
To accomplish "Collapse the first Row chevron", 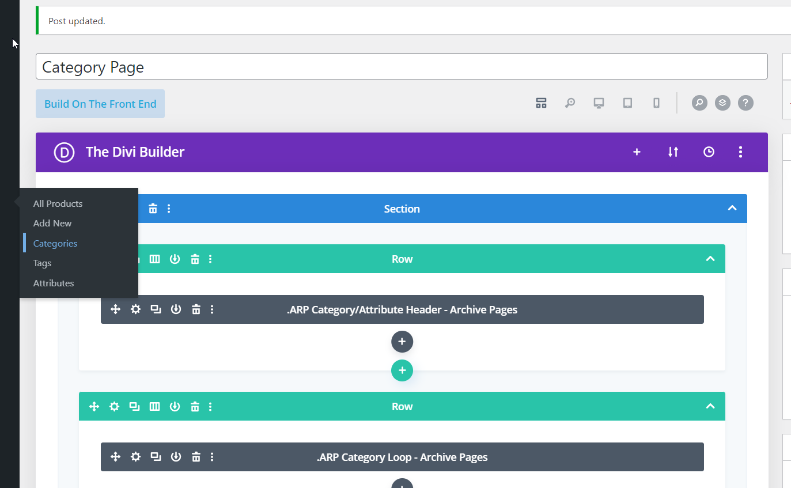I will [710, 259].
